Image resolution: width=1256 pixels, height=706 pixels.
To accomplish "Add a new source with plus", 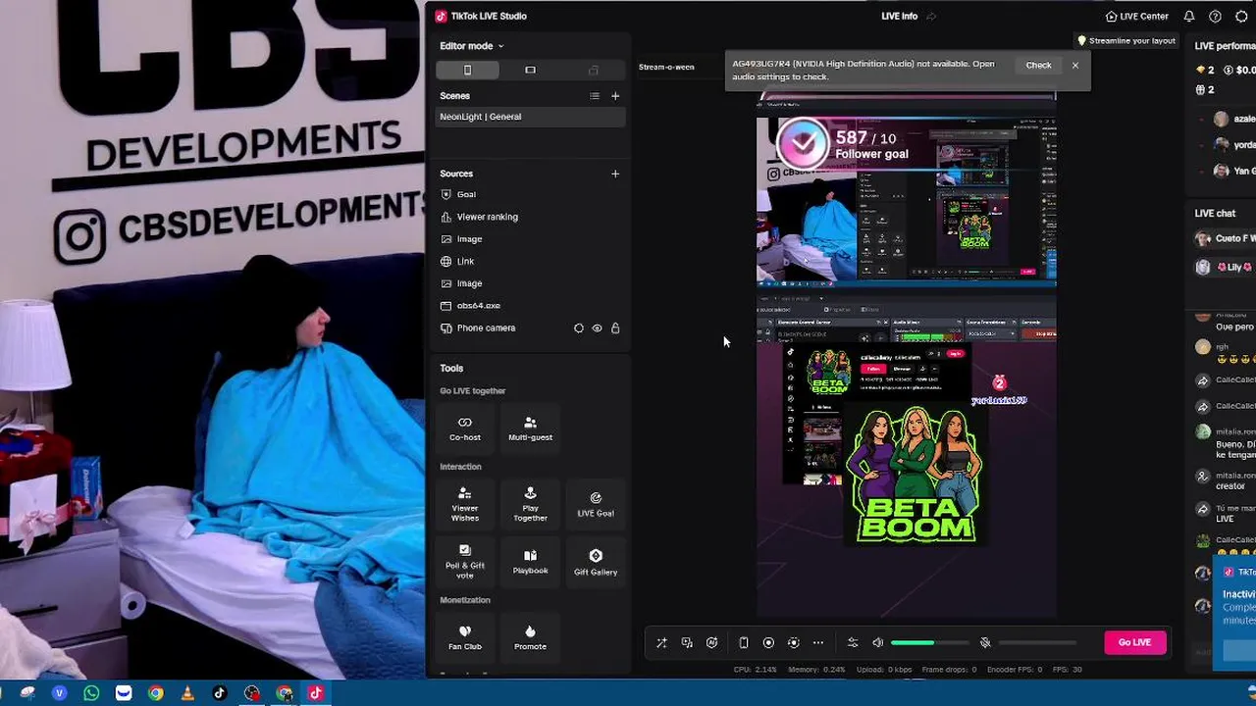I will (615, 174).
